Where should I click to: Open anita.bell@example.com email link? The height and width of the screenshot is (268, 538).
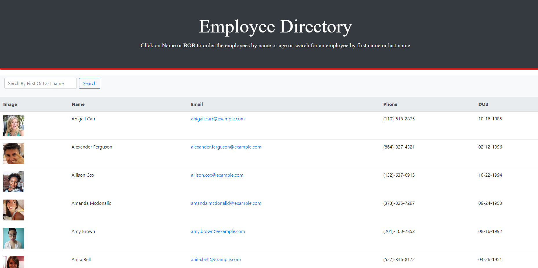[x=216, y=259]
